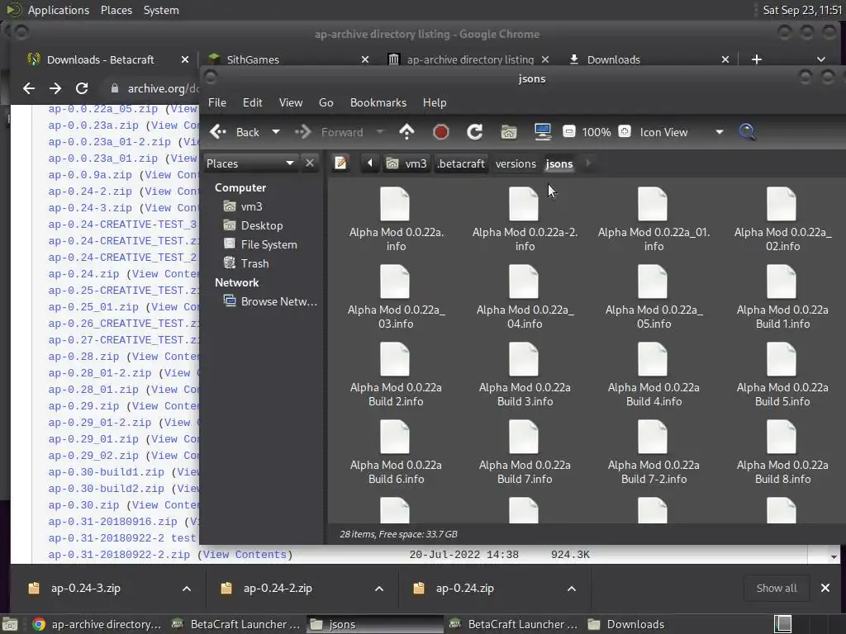Image resolution: width=846 pixels, height=634 pixels.
Task: Select the .betacraft path button
Action: [461, 163]
